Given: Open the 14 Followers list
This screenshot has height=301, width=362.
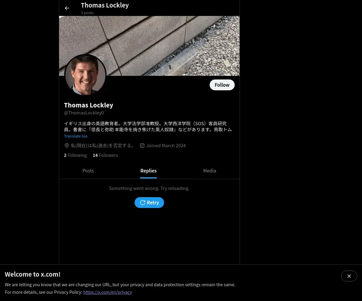Looking at the screenshot, I should 105,155.
